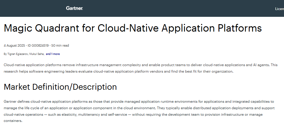The image size is (284, 129).
Task: Open the partially visible Licensed link in the header
Action: click(x=279, y=9)
